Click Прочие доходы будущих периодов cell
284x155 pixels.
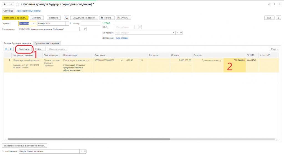tap(52, 65)
